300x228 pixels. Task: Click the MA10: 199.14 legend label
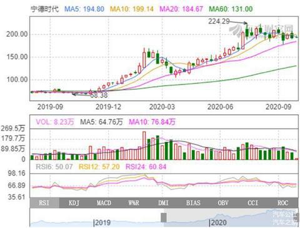pos(132,9)
